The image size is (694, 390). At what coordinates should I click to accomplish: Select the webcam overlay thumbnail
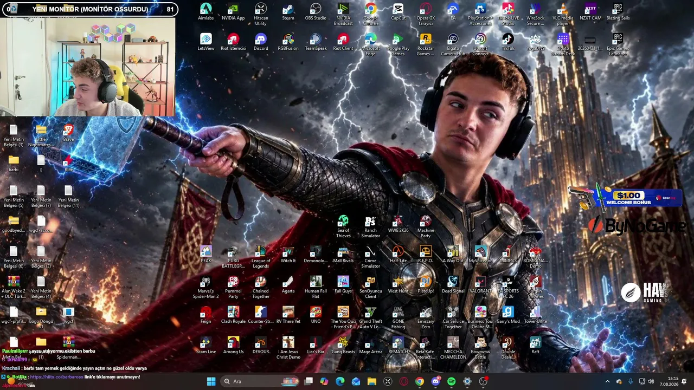[89, 66]
